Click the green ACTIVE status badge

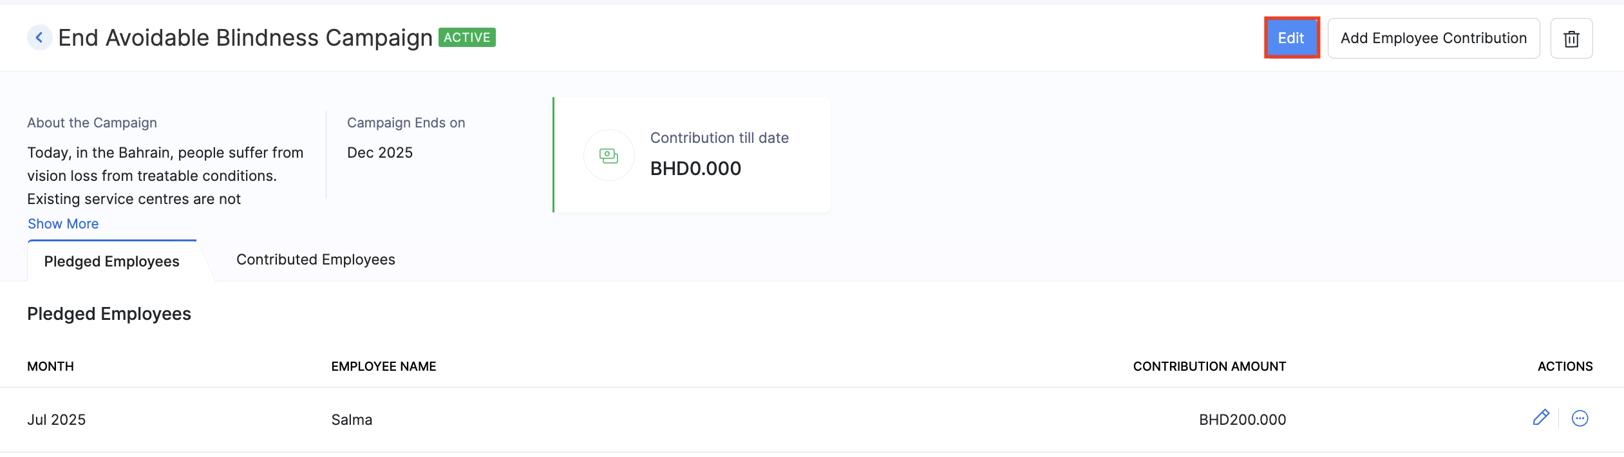[467, 38]
